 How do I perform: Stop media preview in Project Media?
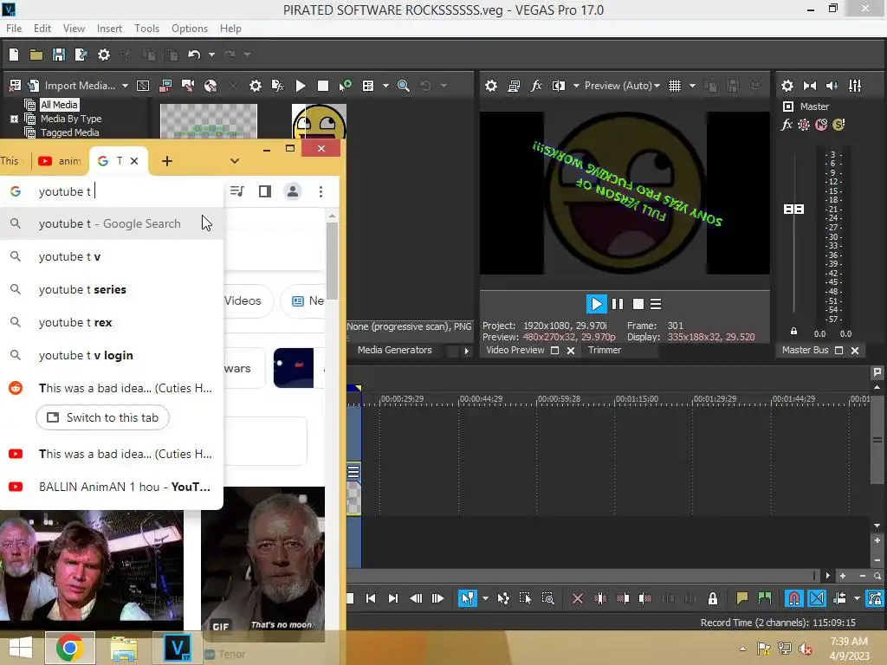(323, 86)
